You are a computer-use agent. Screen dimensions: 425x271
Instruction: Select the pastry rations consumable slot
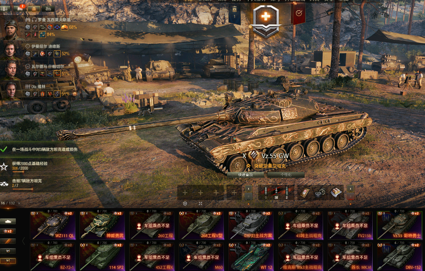336,192
